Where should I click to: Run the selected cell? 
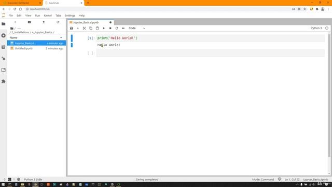coord(104,28)
